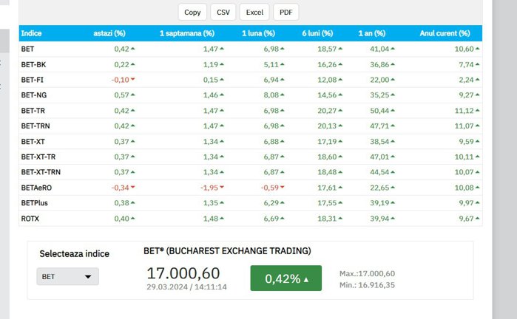Click the red down arrow in BET-FI row
Image resolution: width=517 pixels, height=319 pixels.
pos(133,80)
